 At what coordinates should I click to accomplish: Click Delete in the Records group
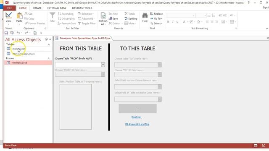click(114, 23)
